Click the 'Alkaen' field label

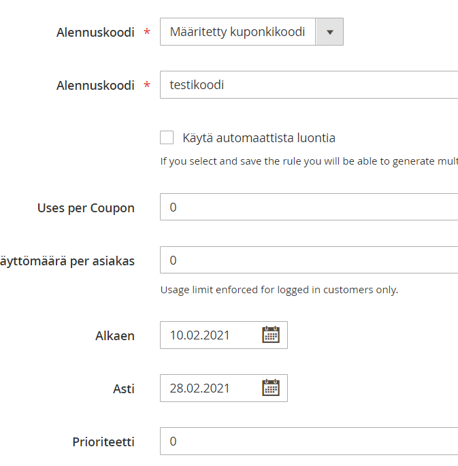[114, 335]
